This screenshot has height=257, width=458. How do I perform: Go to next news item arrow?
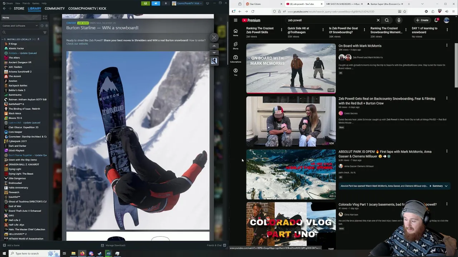pos(214,53)
